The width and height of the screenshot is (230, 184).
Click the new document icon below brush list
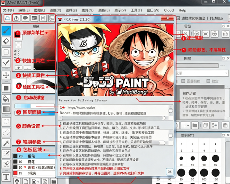point(26,181)
